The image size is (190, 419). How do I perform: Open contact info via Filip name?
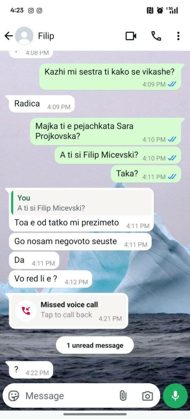46,36
